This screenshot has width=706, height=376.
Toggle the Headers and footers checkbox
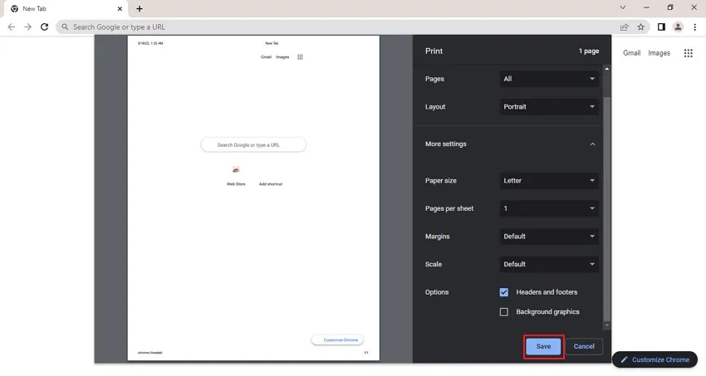[504, 292]
